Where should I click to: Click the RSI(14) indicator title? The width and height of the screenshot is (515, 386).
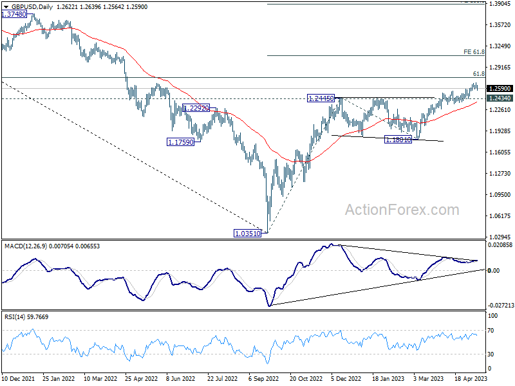(14, 317)
